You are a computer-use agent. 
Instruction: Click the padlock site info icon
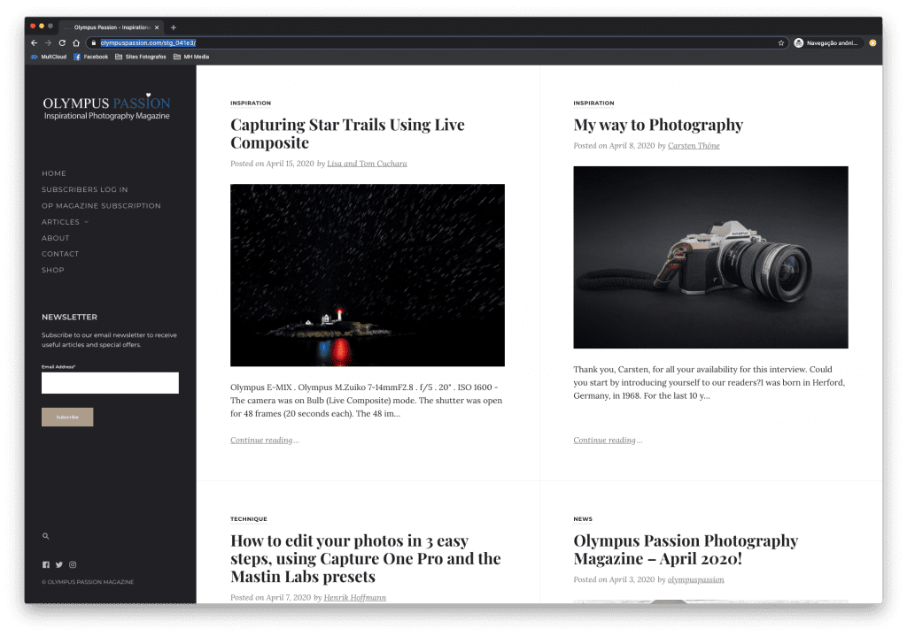click(93, 42)
